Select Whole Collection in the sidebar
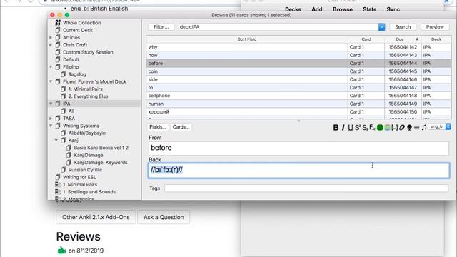Screen dimensions: 457x257 [82, 23]
